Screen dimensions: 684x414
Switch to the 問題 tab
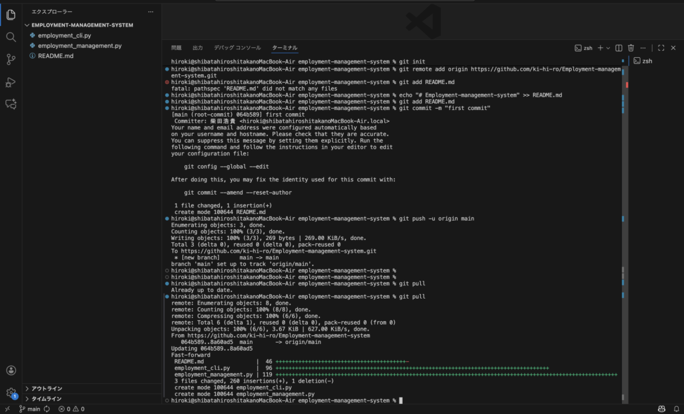(x=176, y=48)
